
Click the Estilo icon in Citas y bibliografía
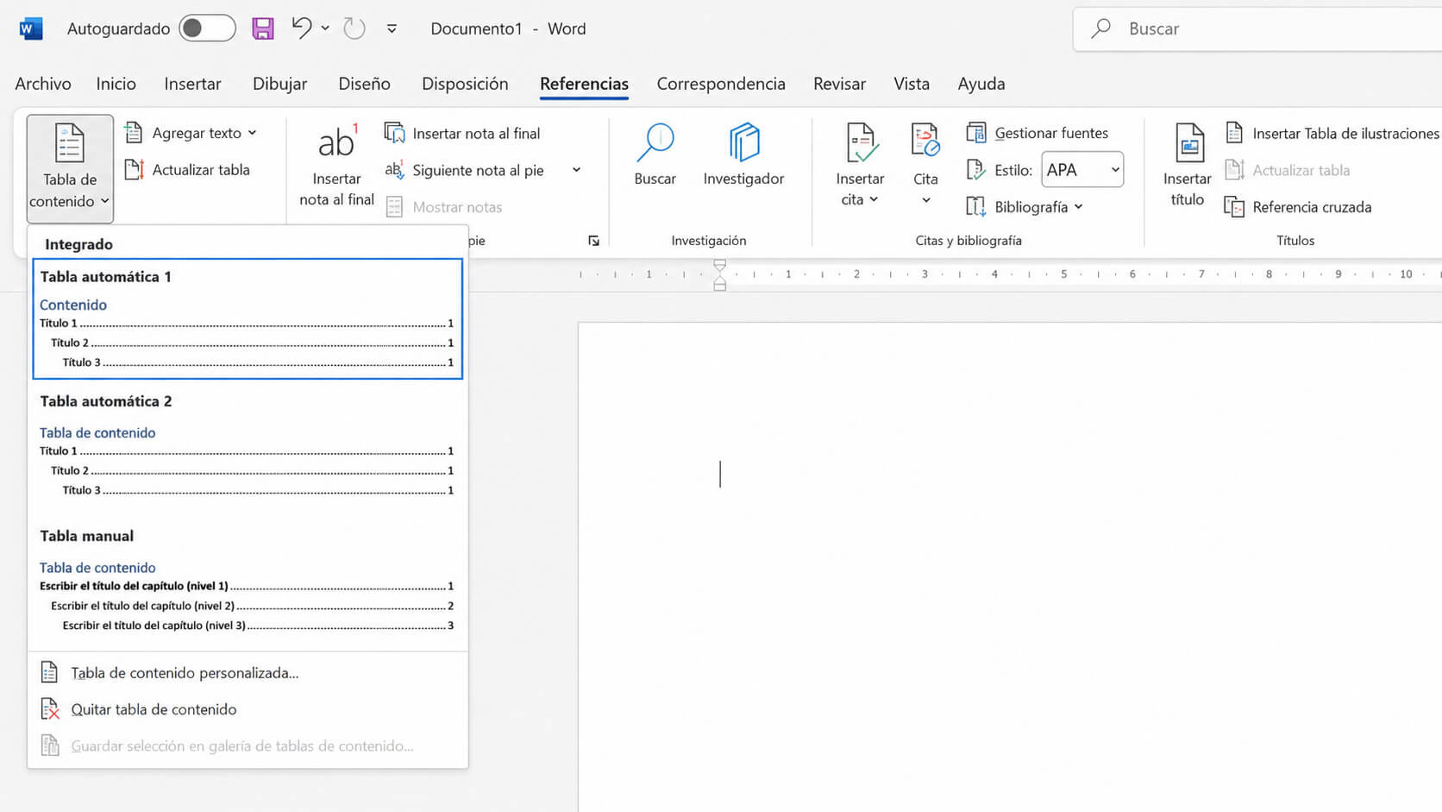point(975,170)
